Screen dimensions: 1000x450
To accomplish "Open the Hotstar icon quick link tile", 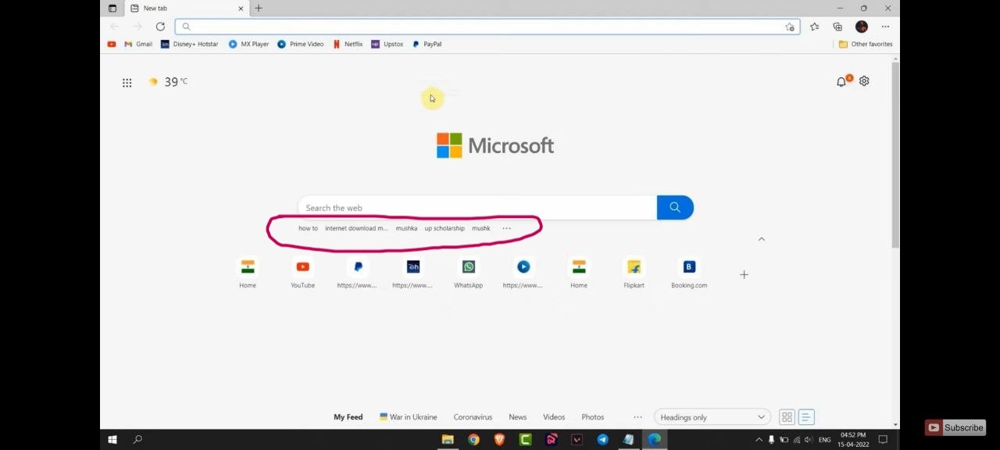I will [413, 274].
